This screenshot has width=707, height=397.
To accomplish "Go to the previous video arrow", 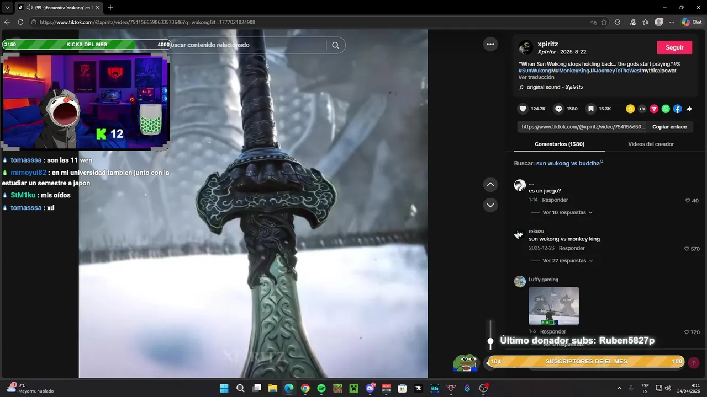I will pos(490,184).
